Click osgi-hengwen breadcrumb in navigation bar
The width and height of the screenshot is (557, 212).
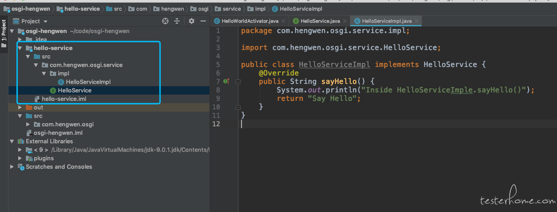[27, 8]
